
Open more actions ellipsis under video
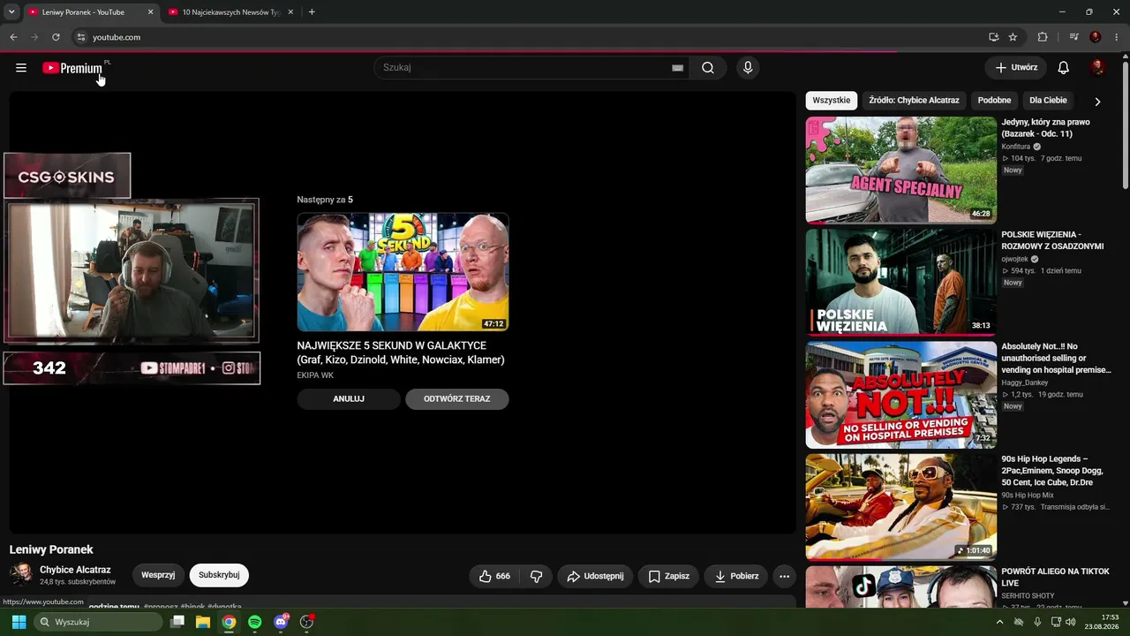click(784, 576)
